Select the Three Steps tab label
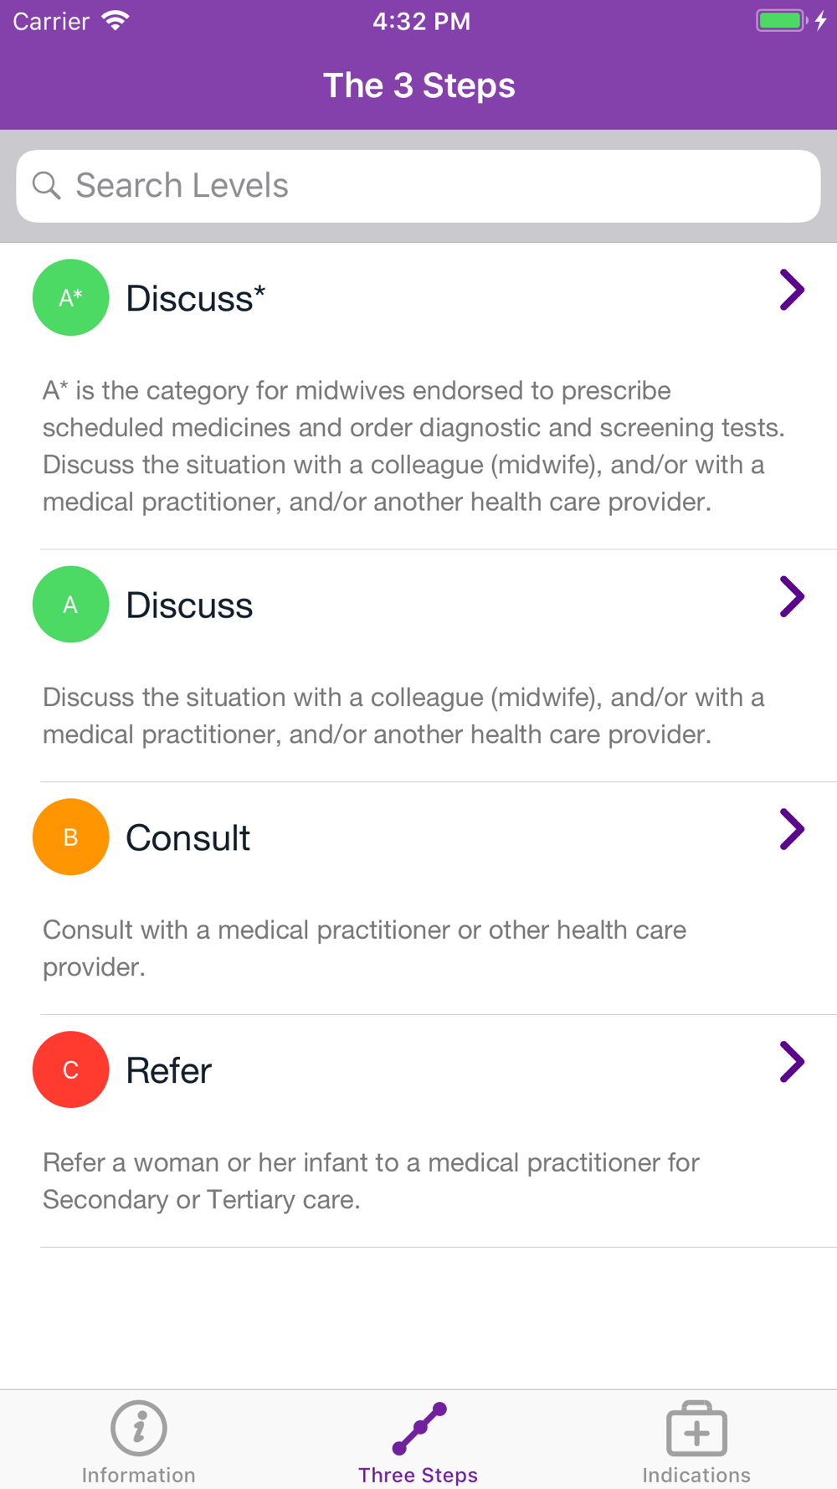This screenshot has width=837, height=1489. pos(418,1475)
